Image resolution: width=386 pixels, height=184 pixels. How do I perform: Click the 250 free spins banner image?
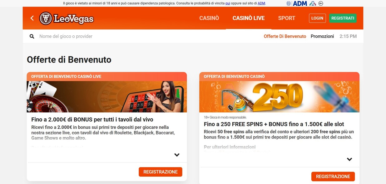279,97
